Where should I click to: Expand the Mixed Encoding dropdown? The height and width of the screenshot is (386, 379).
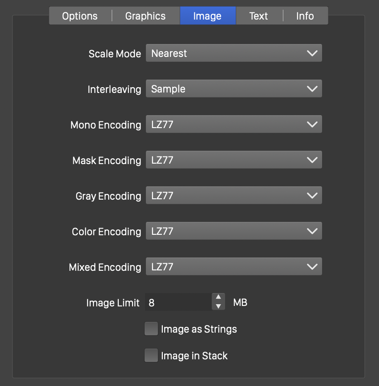click(x=234, y=267)
